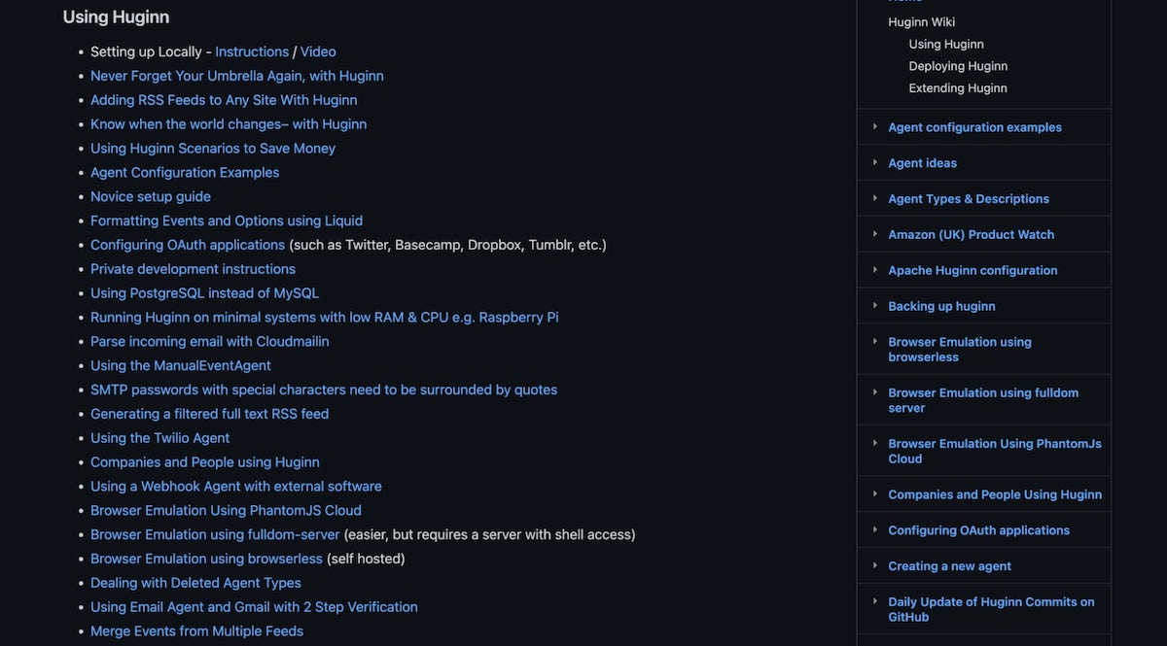
Task: Open Adding RSS Feeds to Any Site link
Action: [x=224, y=100]
